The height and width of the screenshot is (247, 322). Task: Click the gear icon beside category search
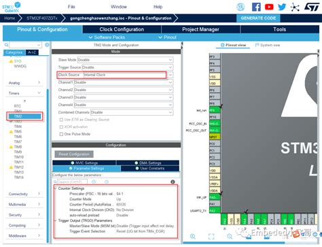click(47, 45)
